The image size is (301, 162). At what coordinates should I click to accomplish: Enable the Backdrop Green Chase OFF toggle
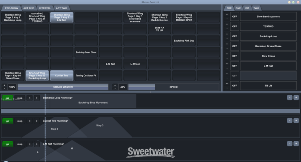coord(234,46)
